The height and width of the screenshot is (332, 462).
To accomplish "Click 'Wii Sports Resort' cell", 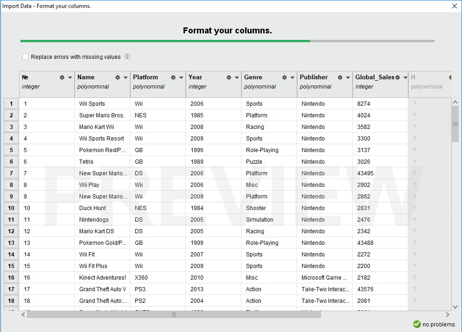I will tap(102, 139).
